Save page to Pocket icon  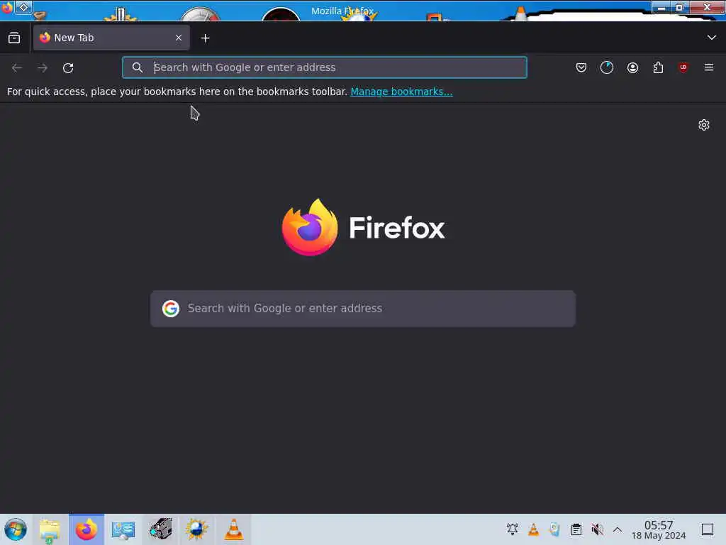pos(581,67)
